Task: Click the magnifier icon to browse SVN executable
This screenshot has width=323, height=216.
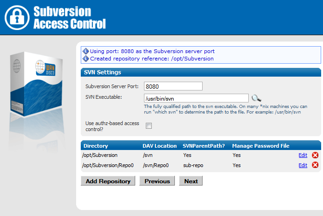Action: click(x=256, y=98)
